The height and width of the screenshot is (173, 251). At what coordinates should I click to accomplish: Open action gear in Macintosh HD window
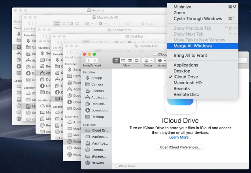[102, 24]
